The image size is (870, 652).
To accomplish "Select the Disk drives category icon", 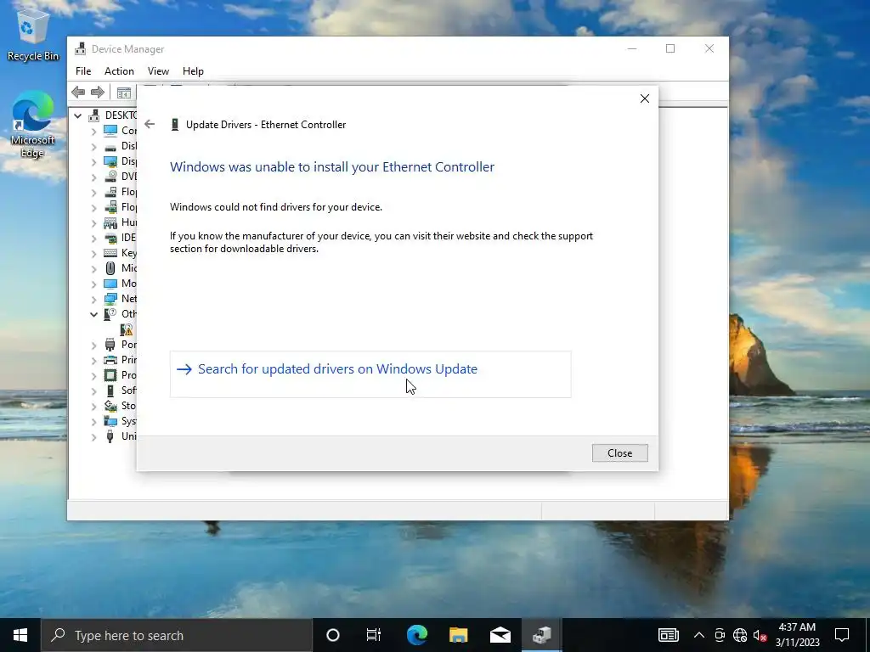I will pos(110,146).
